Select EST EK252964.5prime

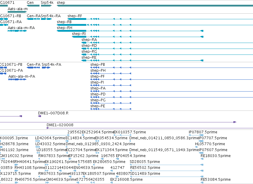coord(98,132)
